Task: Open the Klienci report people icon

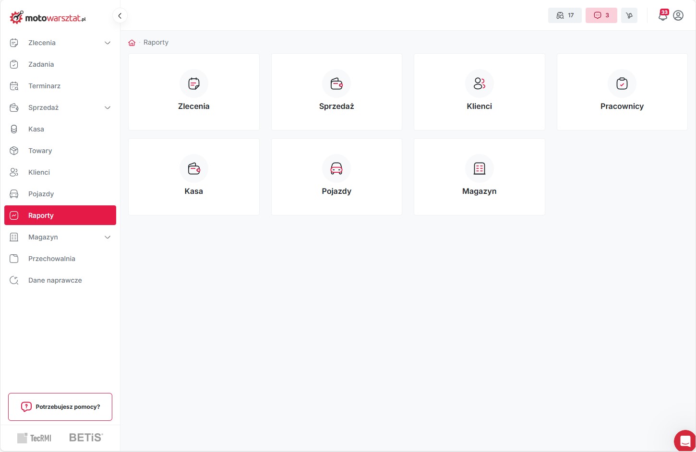Action: click(479, 84)
